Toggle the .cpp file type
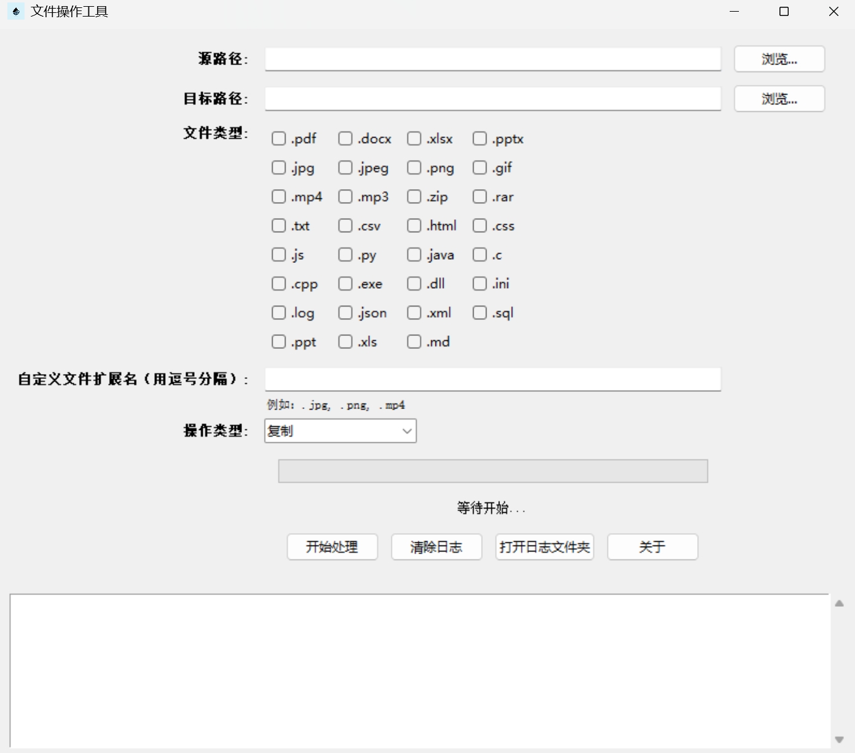 click(x=279, y=283)
